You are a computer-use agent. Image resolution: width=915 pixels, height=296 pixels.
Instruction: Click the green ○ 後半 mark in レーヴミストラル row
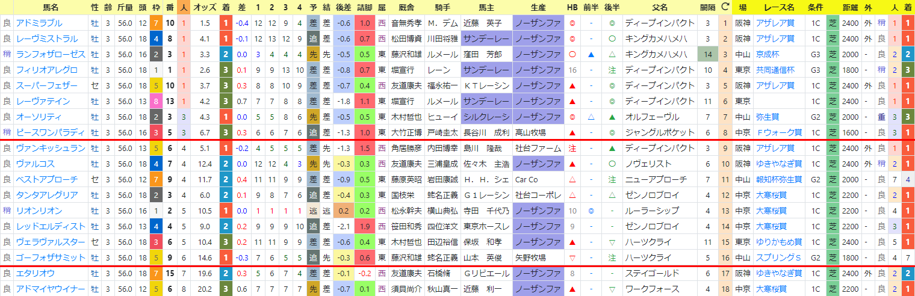tap(612, 39)
